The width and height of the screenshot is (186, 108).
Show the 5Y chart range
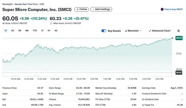49,30
